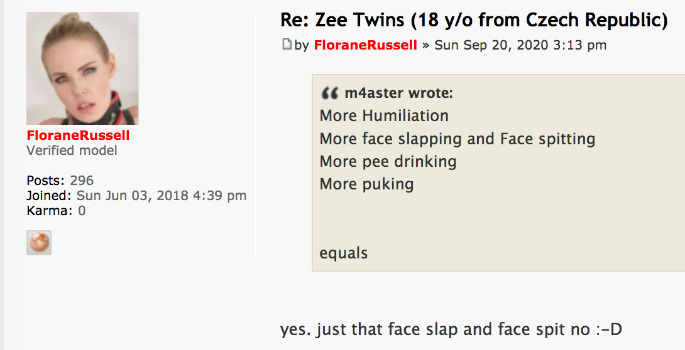Click the quoted line "More puking"
Image resolution: width=685 pixels, height=350 pixels.
[366, 184]
